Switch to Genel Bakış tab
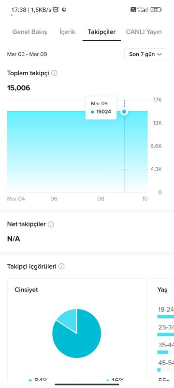Image resolution: width=174 pixels, height=388 pixels. click(29, 32)
